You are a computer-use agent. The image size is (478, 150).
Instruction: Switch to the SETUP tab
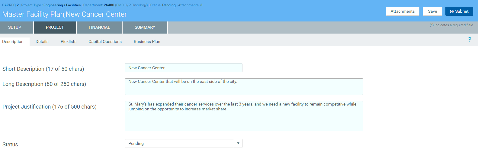coord(15,27)
